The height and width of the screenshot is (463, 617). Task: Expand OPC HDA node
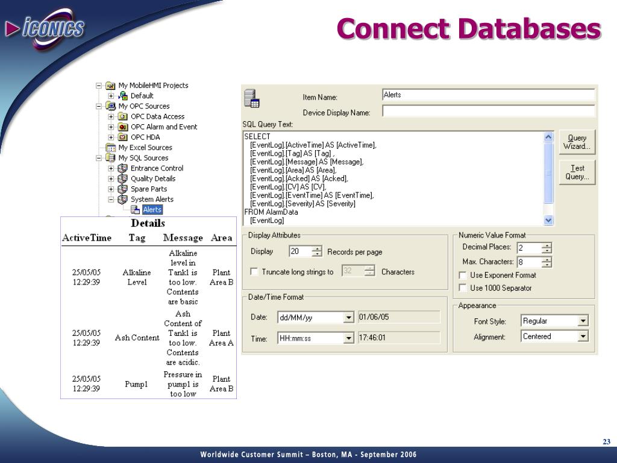(111, 137)
